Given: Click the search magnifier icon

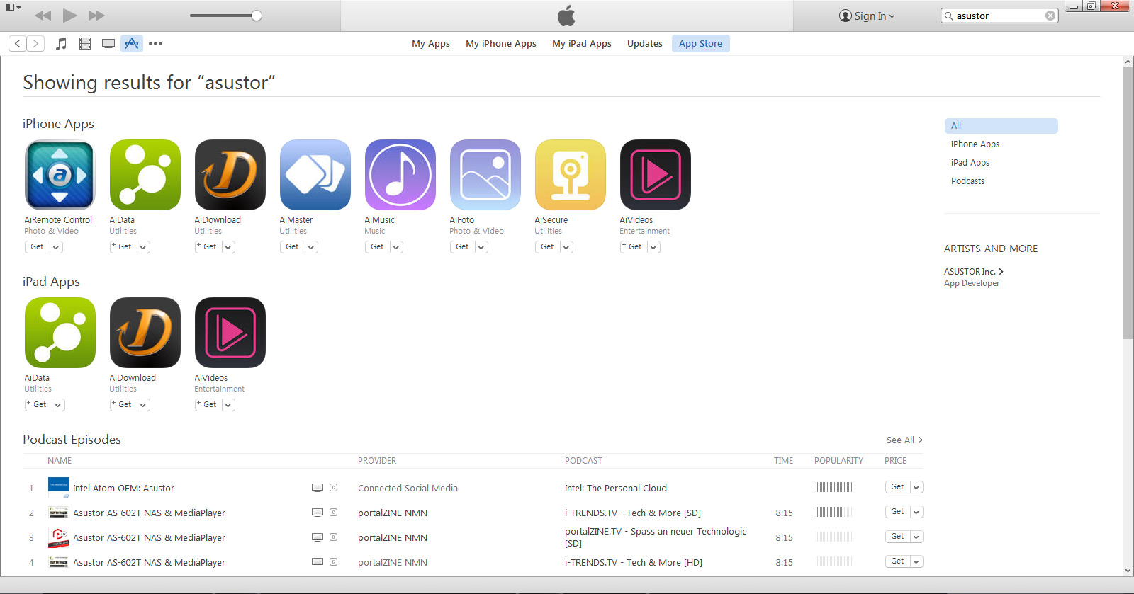Looking at the screenshot, I should [949, 16].
